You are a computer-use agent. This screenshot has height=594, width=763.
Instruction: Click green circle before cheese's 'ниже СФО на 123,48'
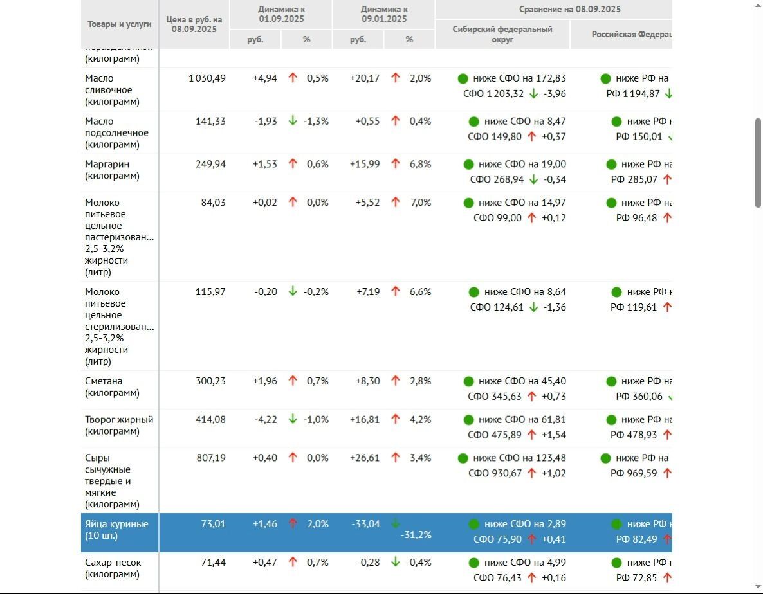click(x=463, y=458)
